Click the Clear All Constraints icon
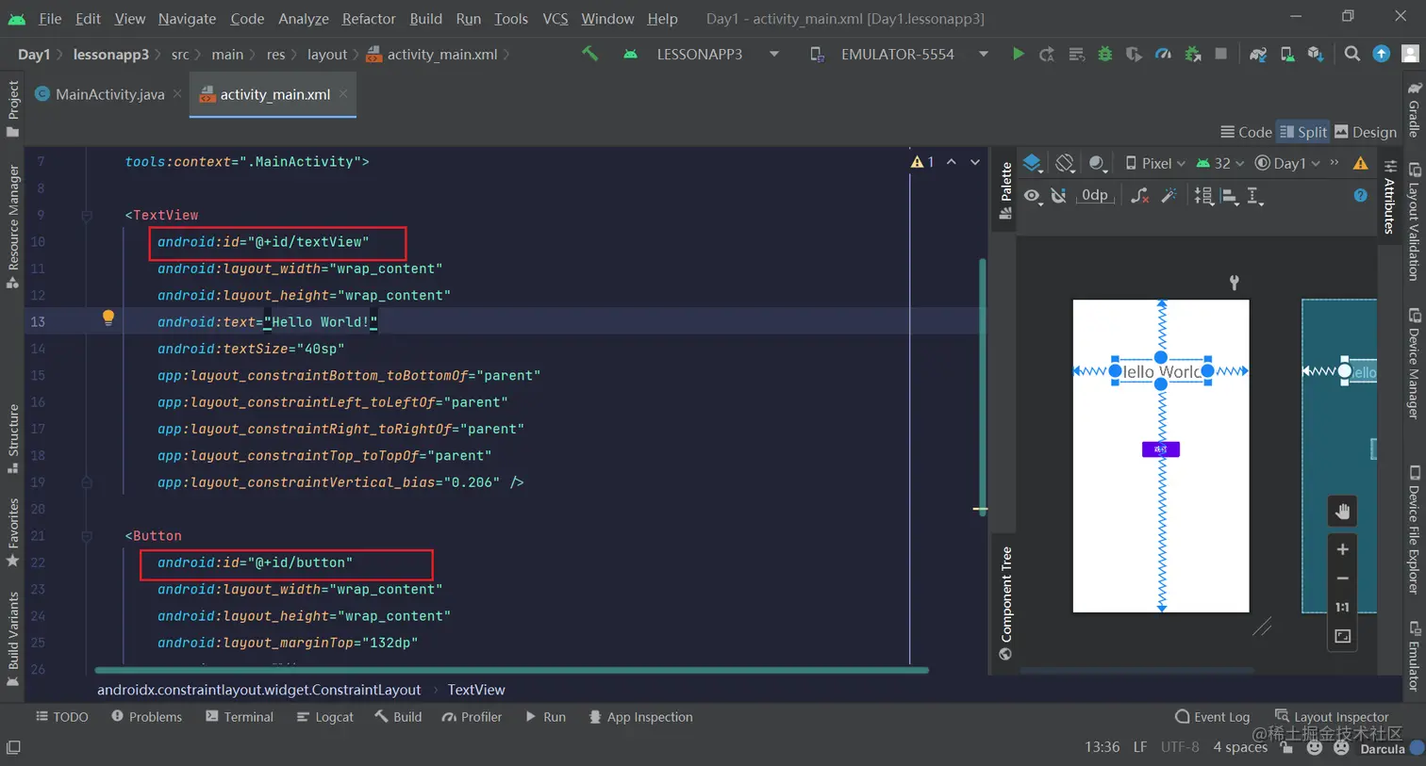The height and width of the screenshot is (766, 1426). click(1139, 196)
